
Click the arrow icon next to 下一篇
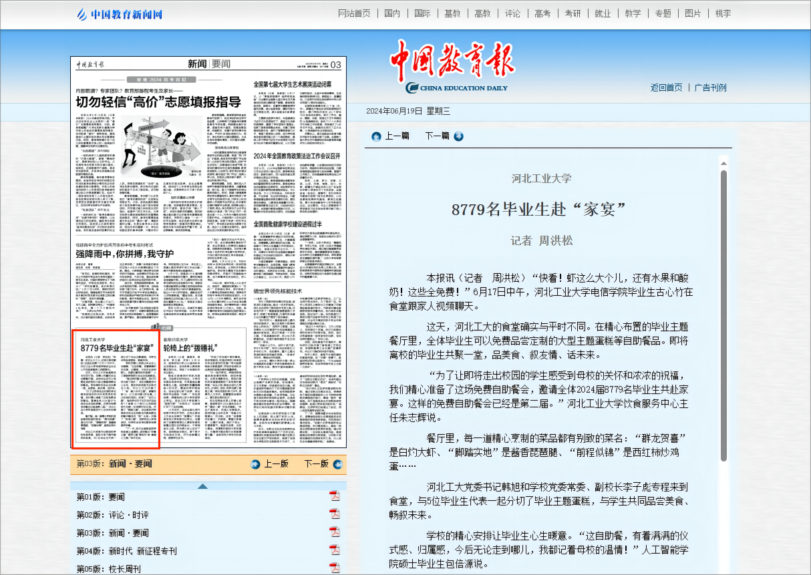coord(458,136)
